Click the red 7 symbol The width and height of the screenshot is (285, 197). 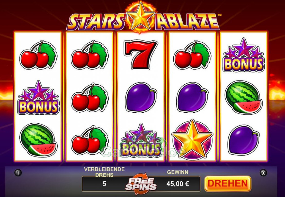point(141,55)
